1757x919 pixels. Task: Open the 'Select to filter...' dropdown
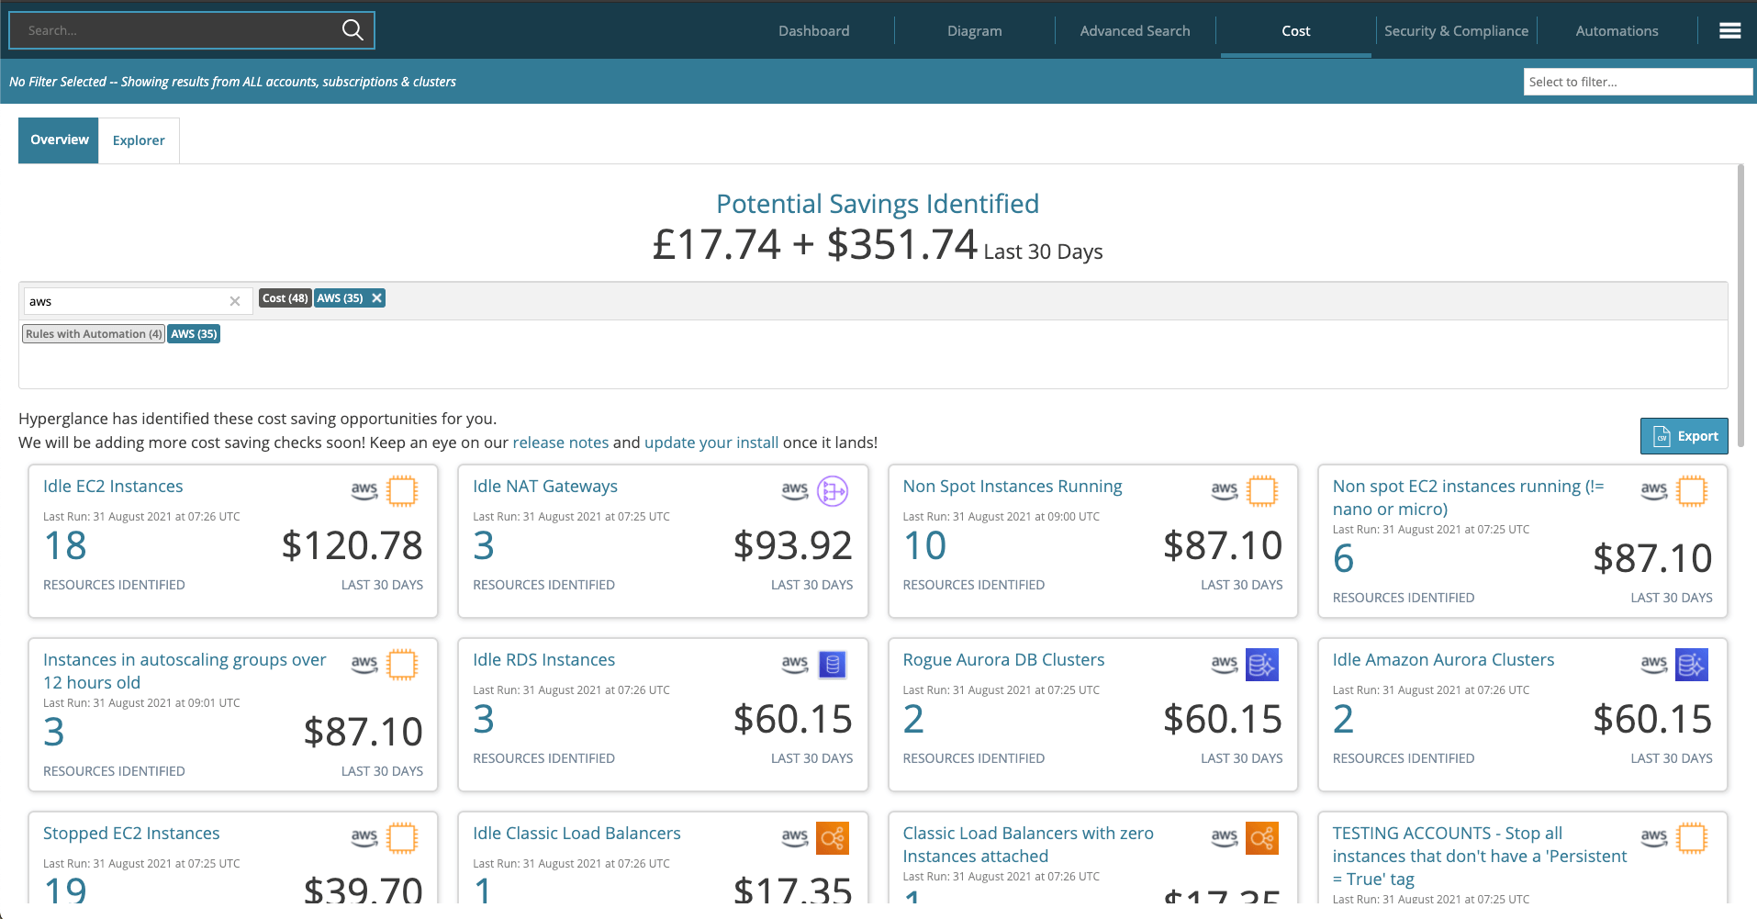1638,82
